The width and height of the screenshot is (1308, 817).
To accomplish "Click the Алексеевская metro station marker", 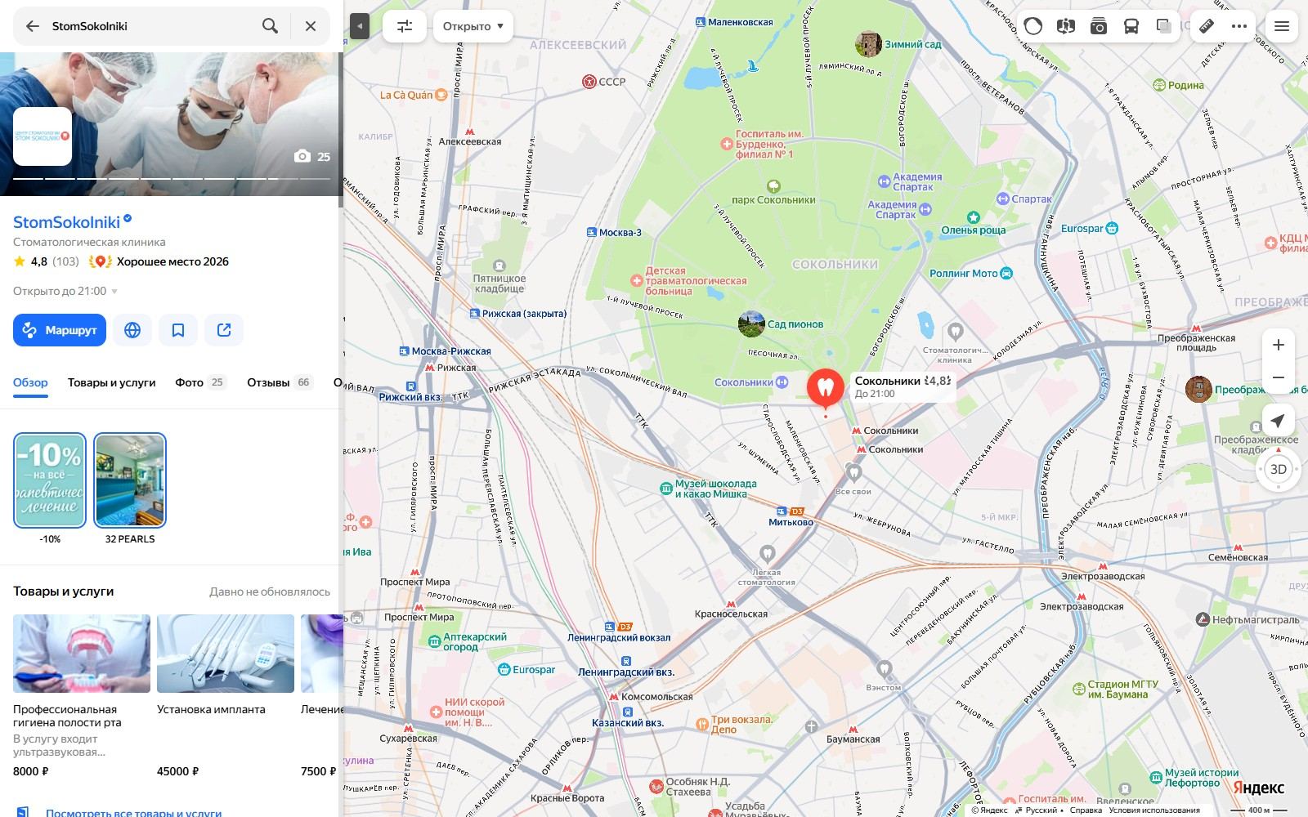I will click(469, 131).
